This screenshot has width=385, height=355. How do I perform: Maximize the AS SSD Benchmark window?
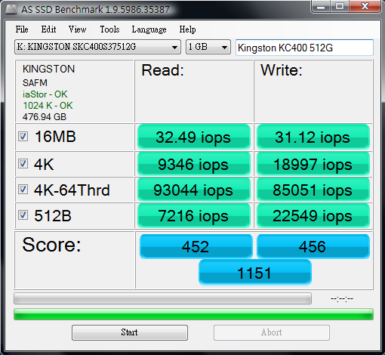pos(340,6)
